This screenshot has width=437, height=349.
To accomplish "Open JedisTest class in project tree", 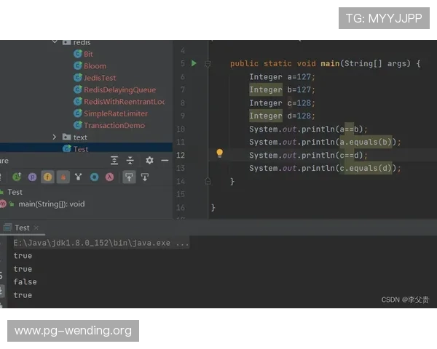I will (100, 78).
